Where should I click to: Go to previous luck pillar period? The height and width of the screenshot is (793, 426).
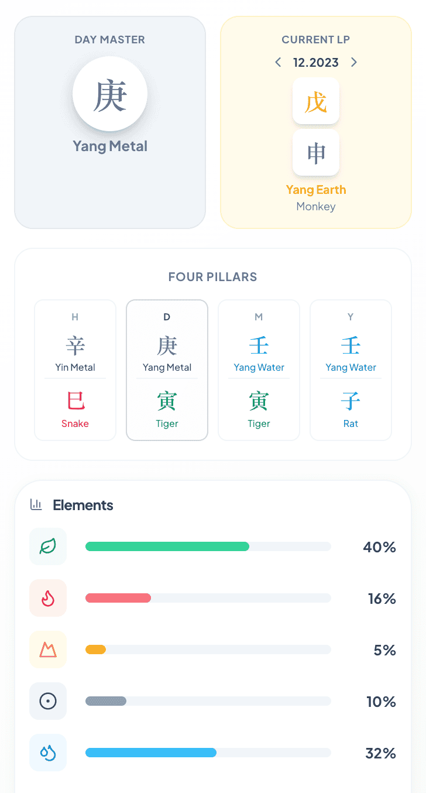(278, 62)
